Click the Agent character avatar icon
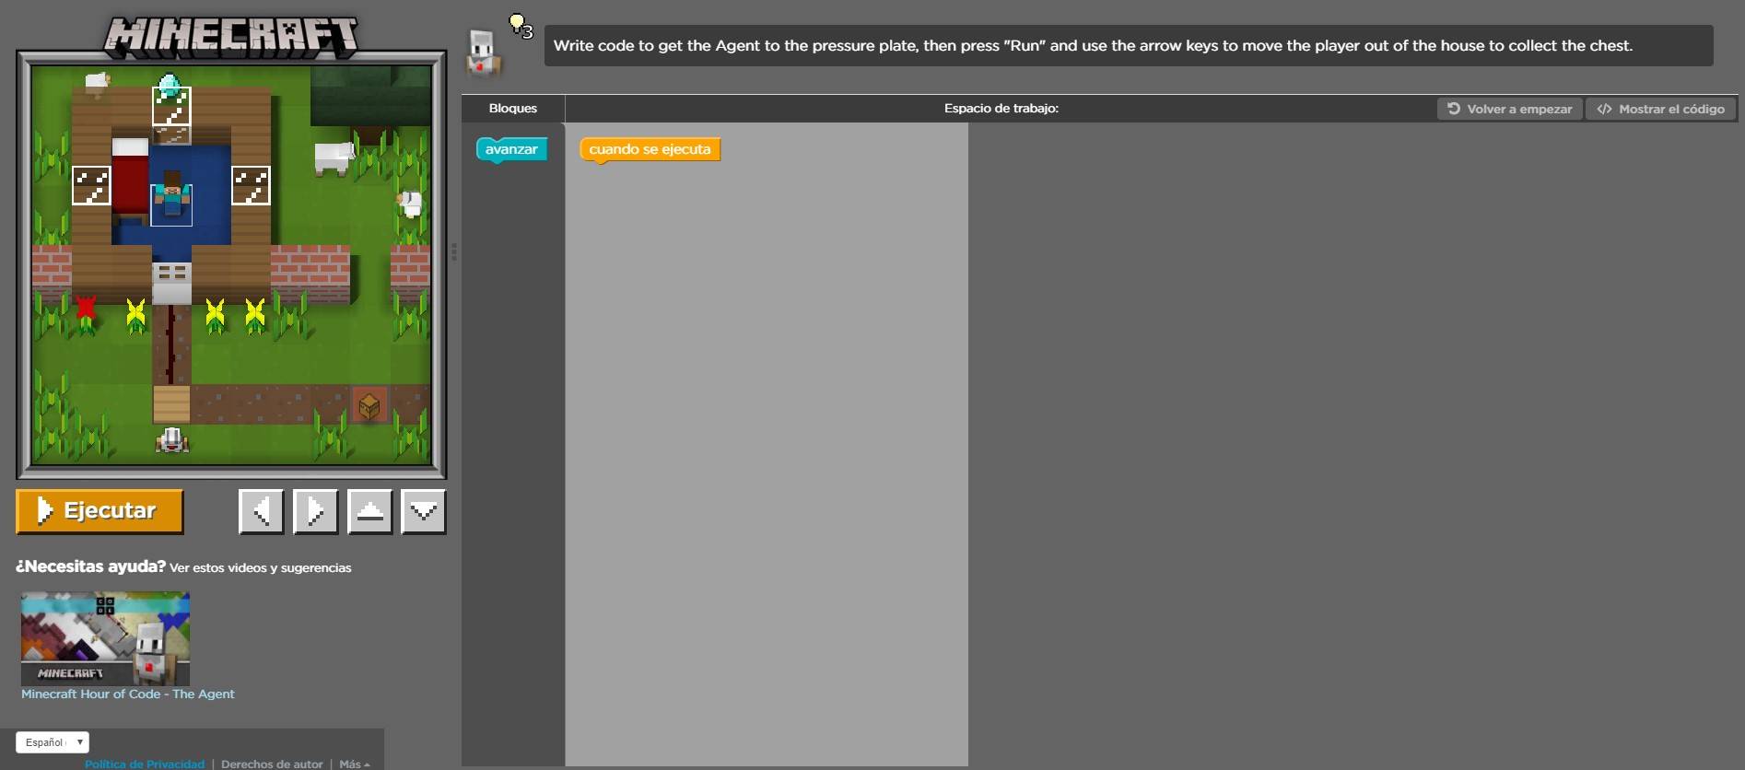Viewport: 1745px width, 770px height. coord(483,52)
